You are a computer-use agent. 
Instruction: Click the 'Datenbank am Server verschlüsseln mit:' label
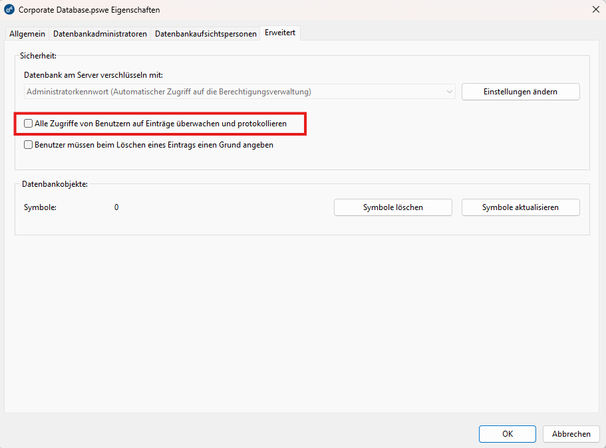click(94, 75)
